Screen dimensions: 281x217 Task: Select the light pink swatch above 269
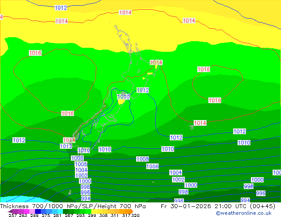point(32,211)
